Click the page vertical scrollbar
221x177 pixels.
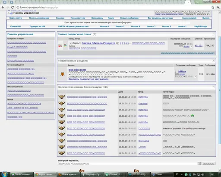[x=219, y=90]
